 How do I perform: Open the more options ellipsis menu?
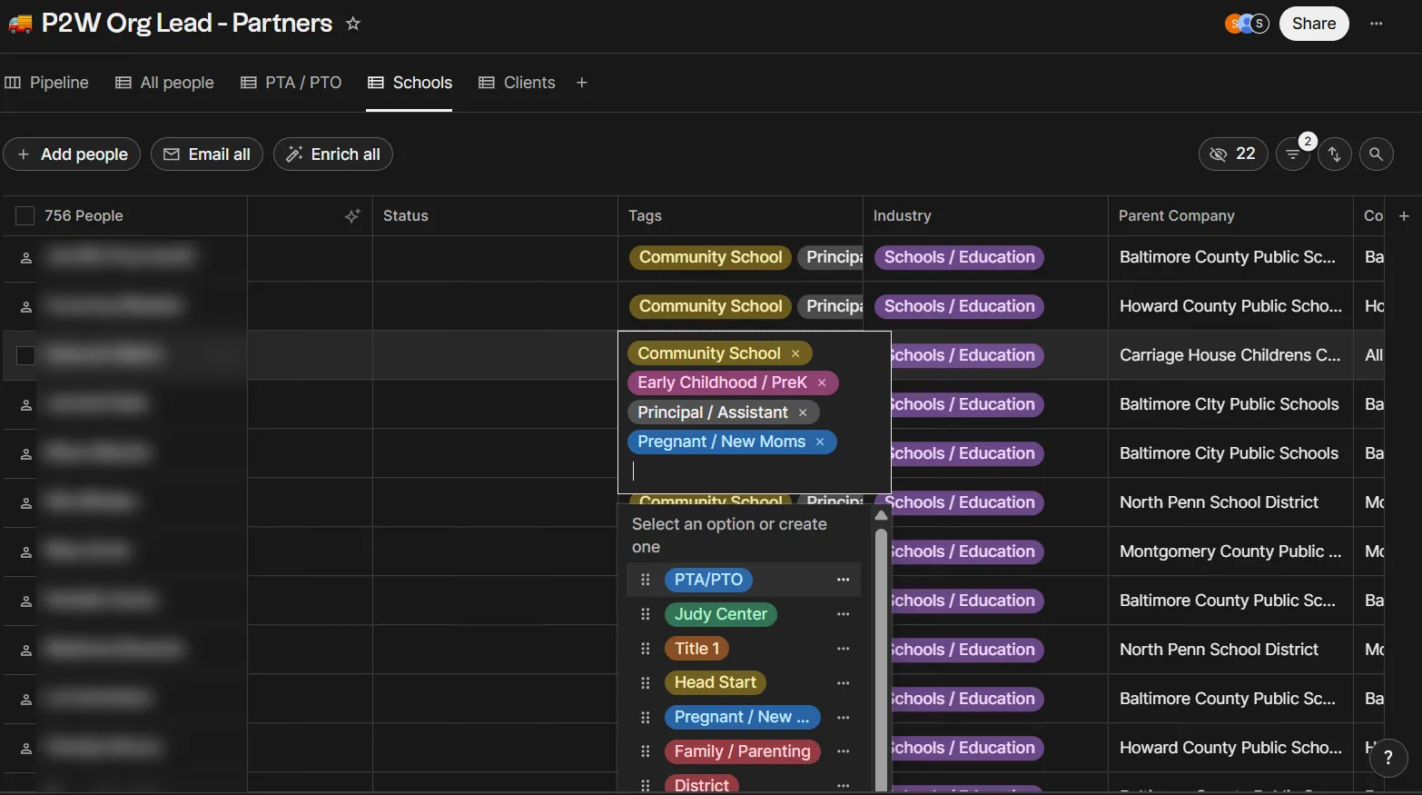click(x=1377, y=24)
